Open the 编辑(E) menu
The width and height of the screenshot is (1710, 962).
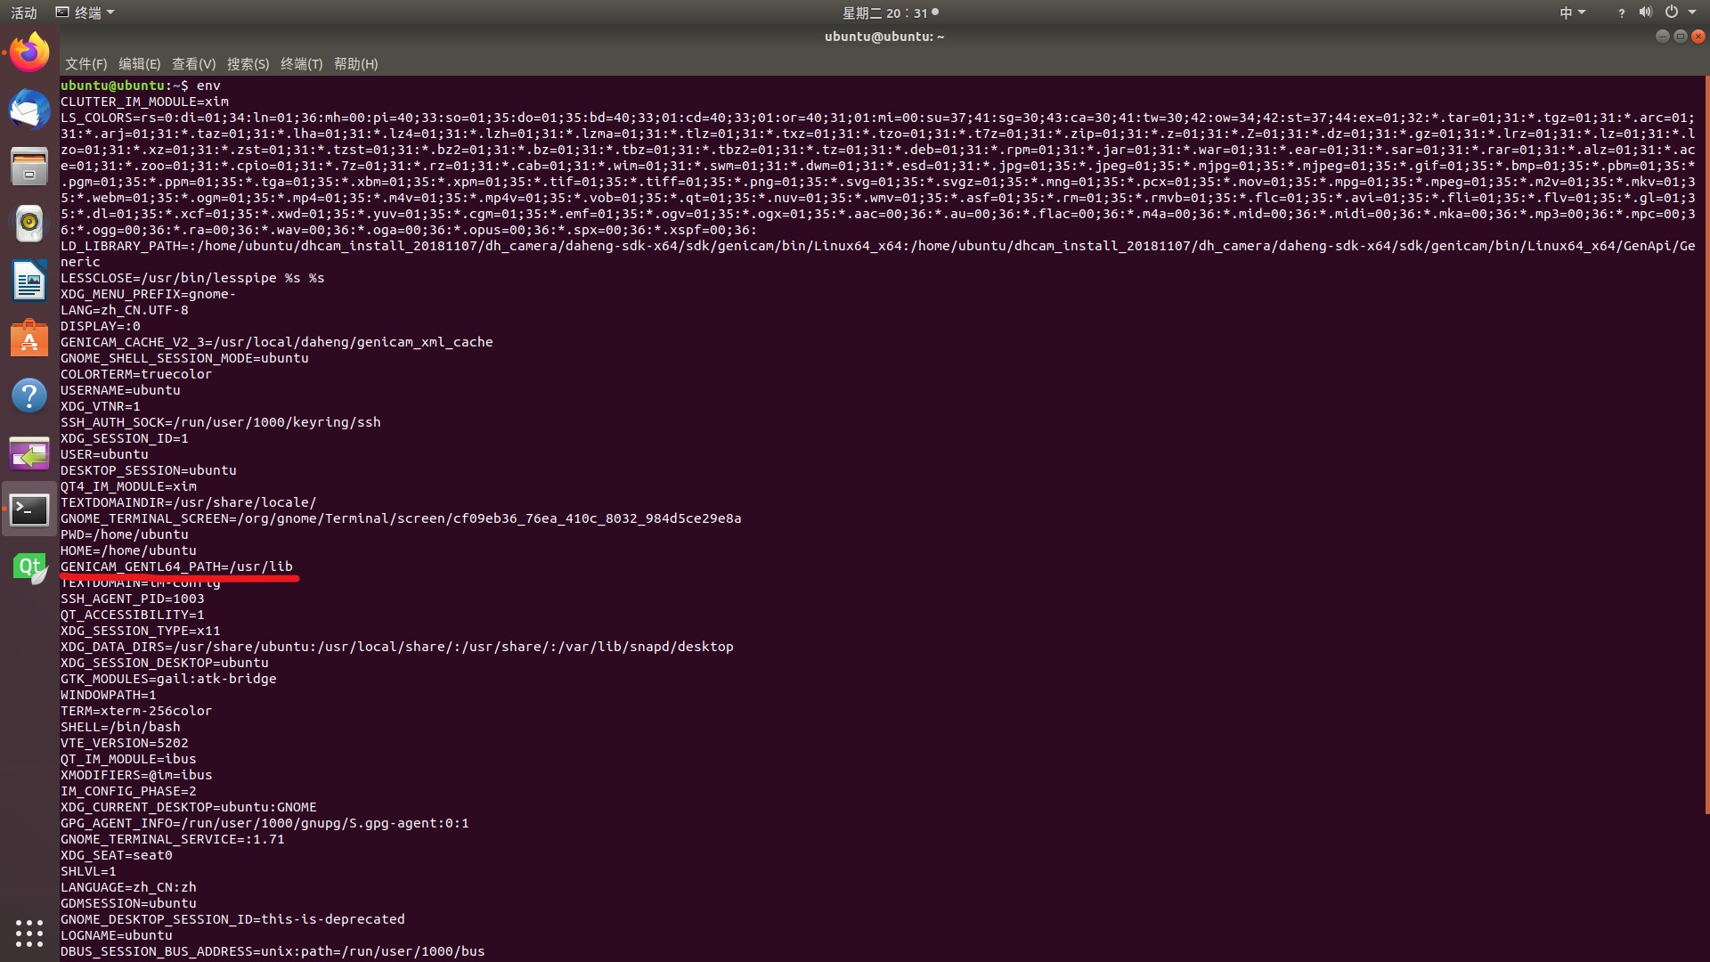(139, 64)
